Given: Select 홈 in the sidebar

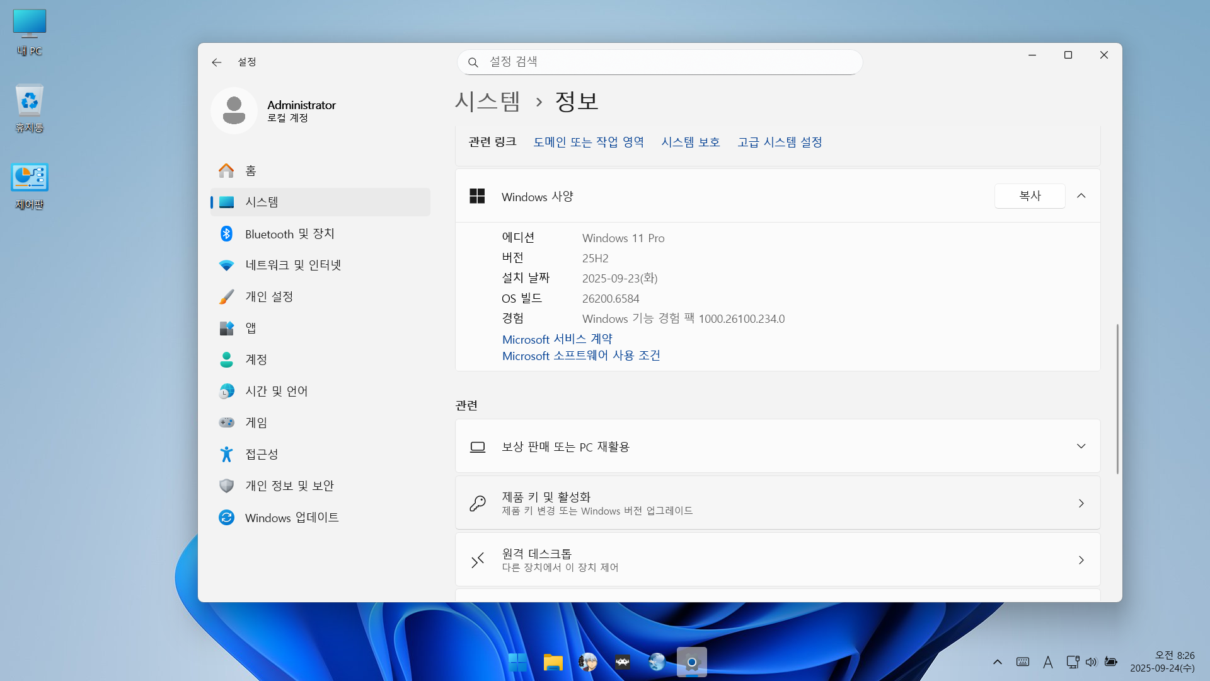Looking at the screenshot, I should click(x=250, y=171).
